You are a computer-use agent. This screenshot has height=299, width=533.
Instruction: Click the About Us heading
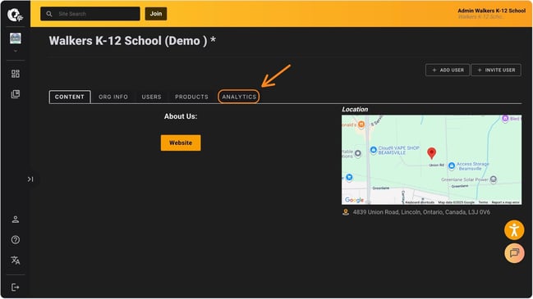tap(181, 116)
